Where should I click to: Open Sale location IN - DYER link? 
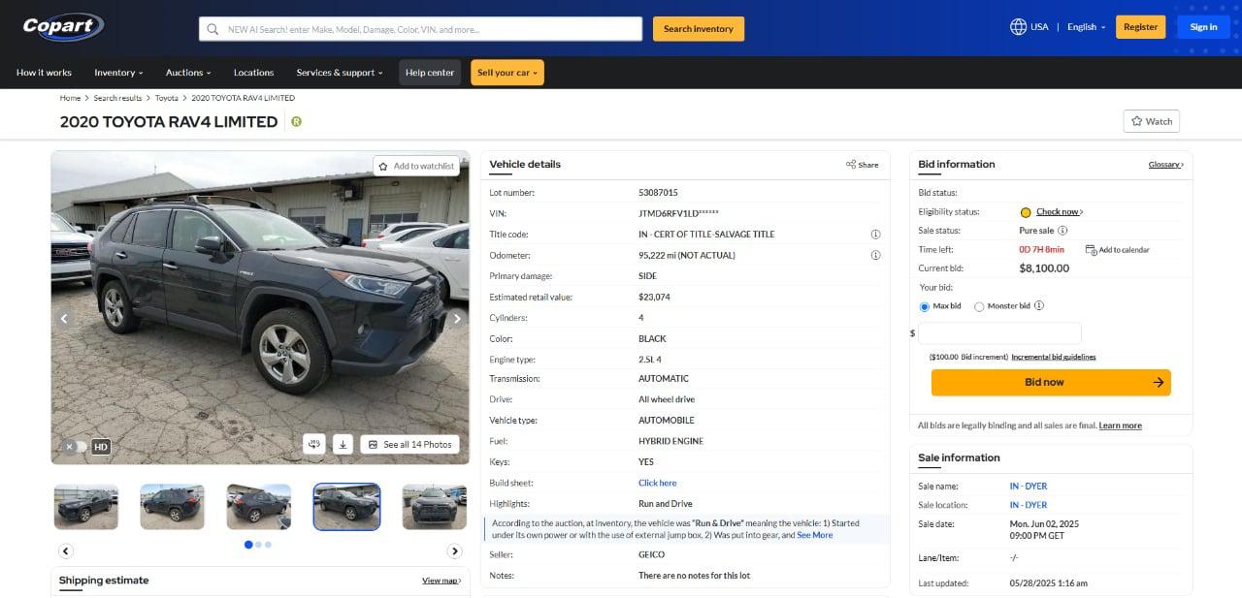pos(1029,505)
